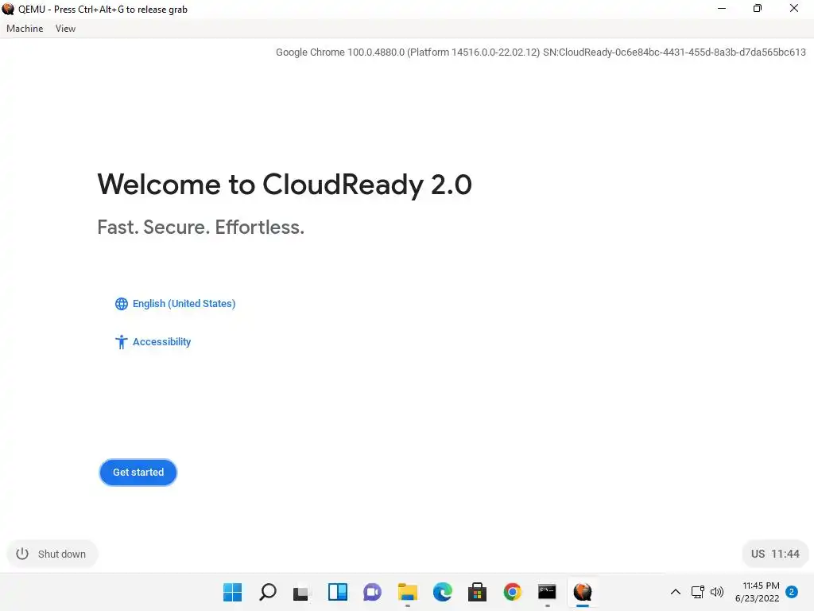
Task: Open the Windows Start menu
Action: click(233, 592)
